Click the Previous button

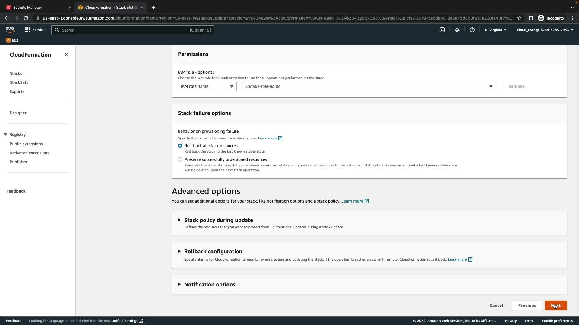point(527,305)
